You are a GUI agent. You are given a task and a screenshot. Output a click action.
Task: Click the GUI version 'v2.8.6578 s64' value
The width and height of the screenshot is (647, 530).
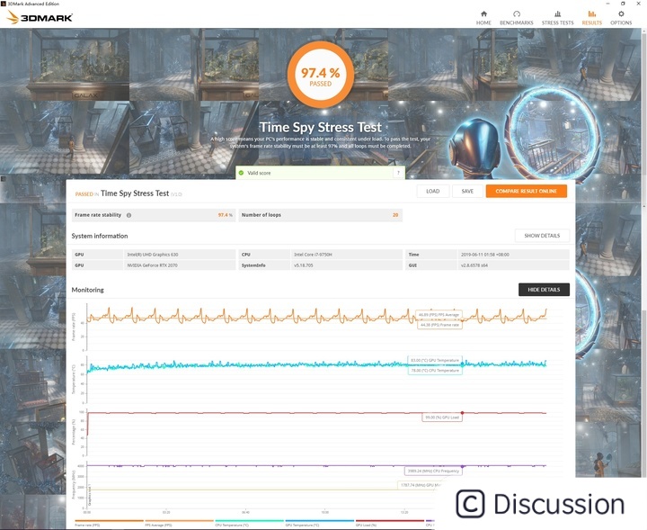(474, 265)
